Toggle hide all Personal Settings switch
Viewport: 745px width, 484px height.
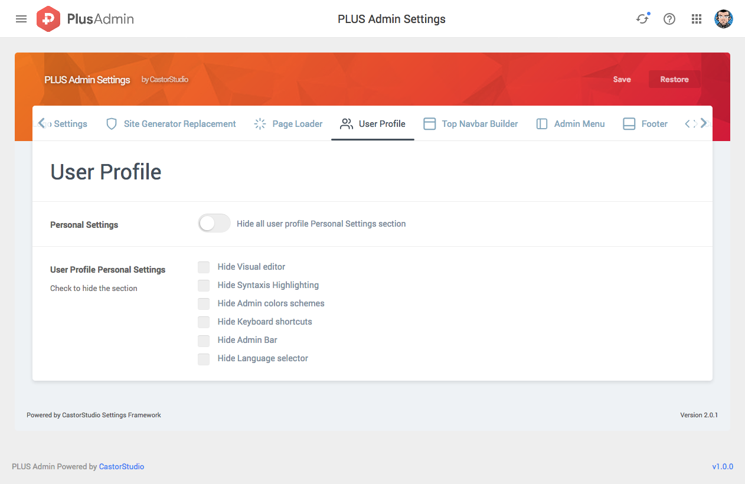point(214,224)
